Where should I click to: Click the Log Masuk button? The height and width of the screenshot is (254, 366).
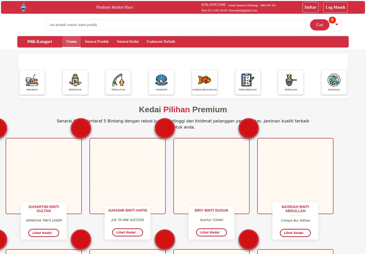point(335,7)
